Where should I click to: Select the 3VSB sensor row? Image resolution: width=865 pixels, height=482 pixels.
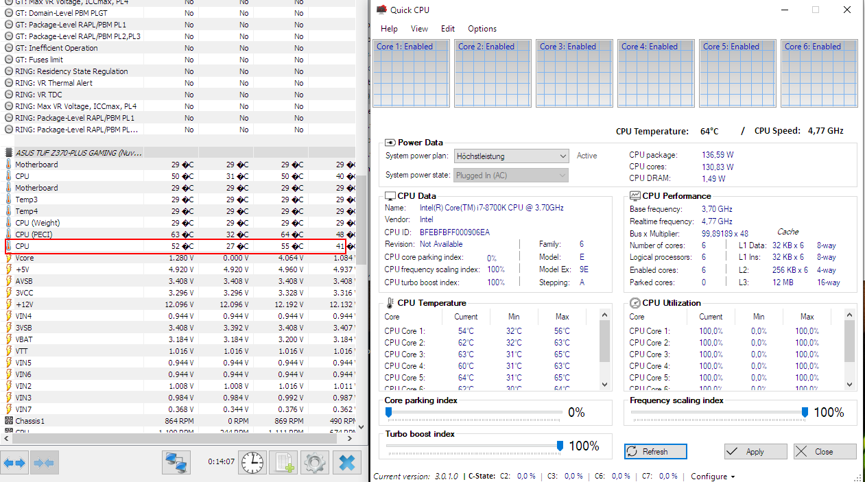[x=178, y=328]
